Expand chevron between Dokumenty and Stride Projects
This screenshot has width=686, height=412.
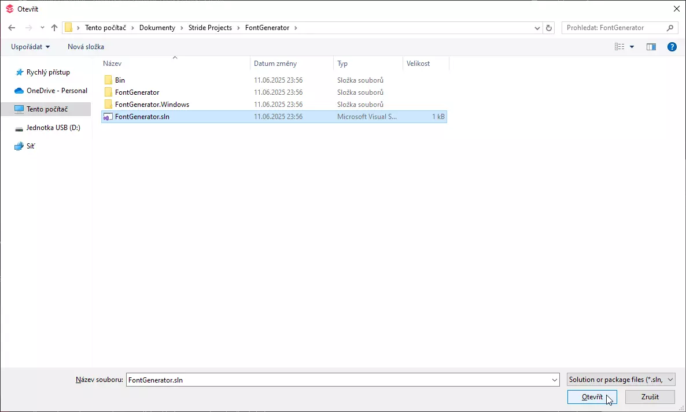click(182, 28)
